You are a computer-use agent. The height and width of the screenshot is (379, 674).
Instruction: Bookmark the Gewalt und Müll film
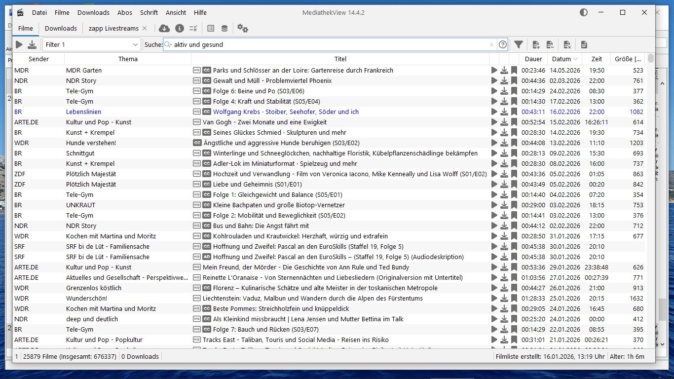[514, 80]
